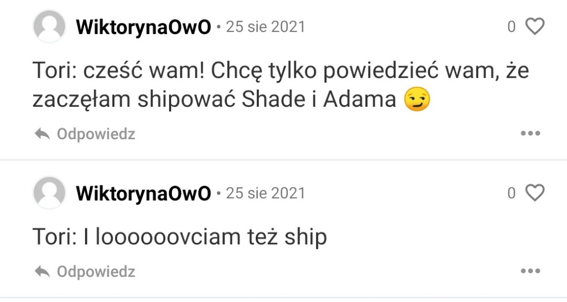
Task: Select the comment text 'Tori: I looooovciam też ship'
Action: click(180, 238)
